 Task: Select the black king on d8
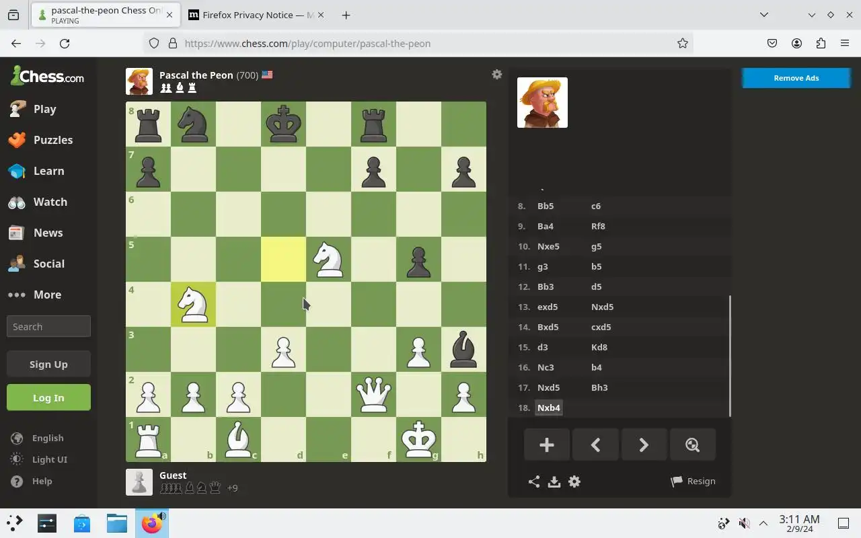tap(283, 124)
